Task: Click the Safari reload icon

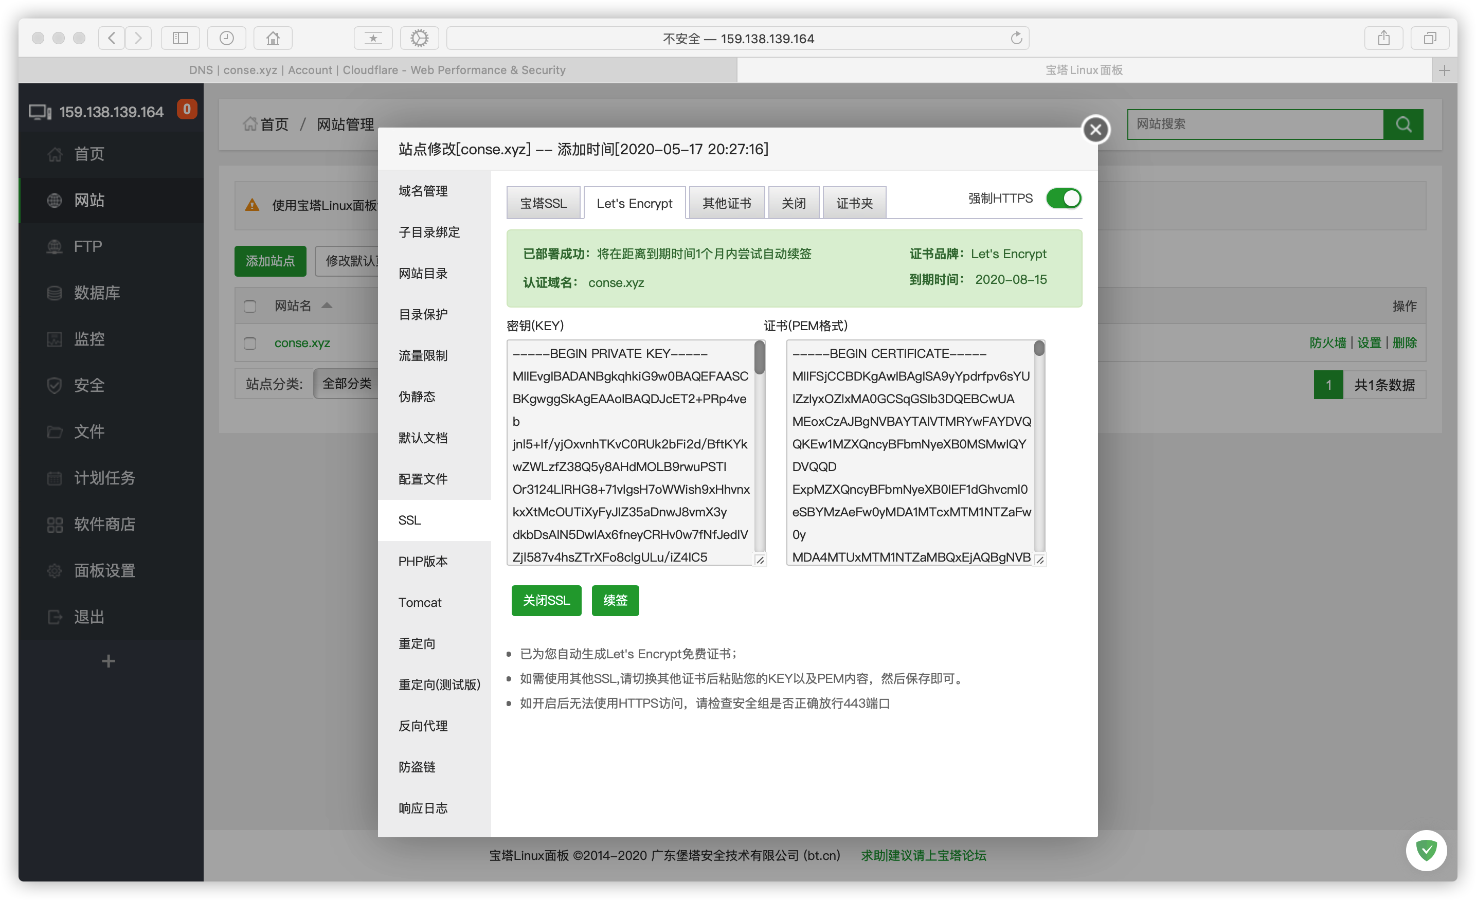Action: pos(1016,39)
